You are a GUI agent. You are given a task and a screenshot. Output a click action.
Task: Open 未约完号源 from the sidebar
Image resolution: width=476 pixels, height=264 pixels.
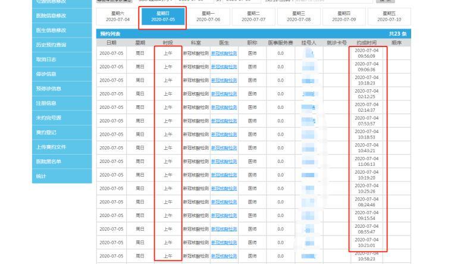[62, 118]
